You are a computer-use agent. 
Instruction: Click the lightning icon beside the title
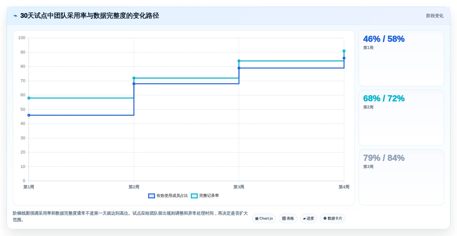15,16
